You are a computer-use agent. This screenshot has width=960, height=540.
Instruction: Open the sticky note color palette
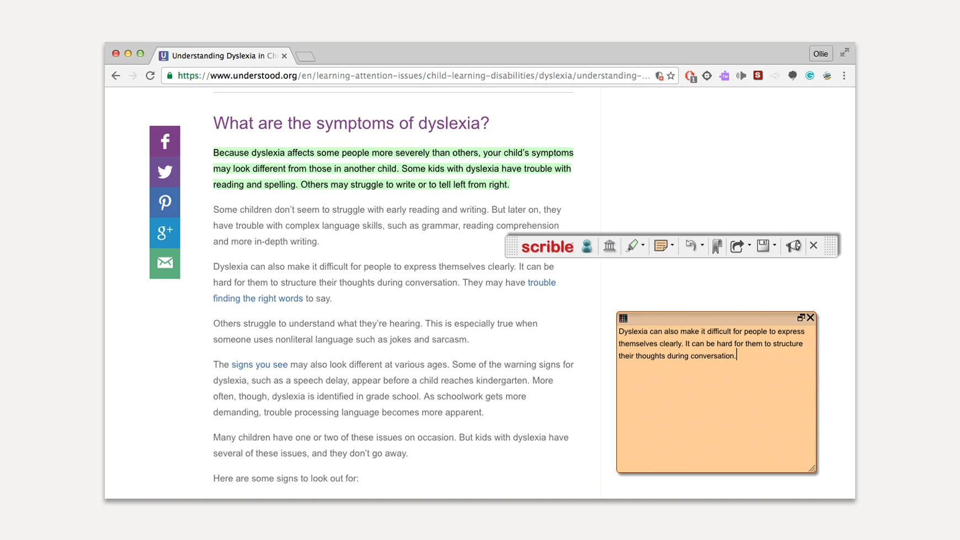coord(623,318)
